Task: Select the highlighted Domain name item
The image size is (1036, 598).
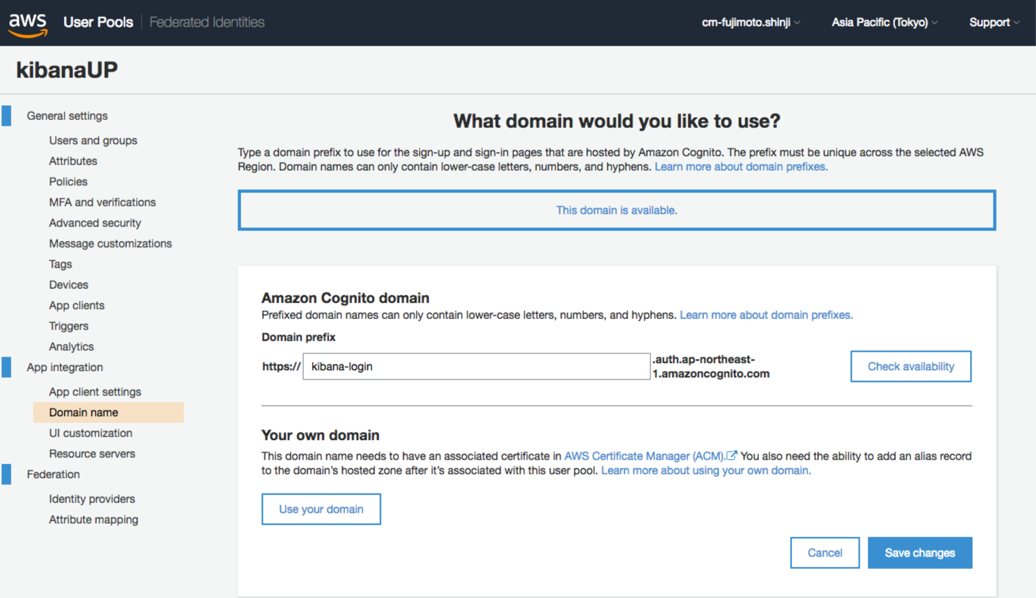Action: click(108, 412)
